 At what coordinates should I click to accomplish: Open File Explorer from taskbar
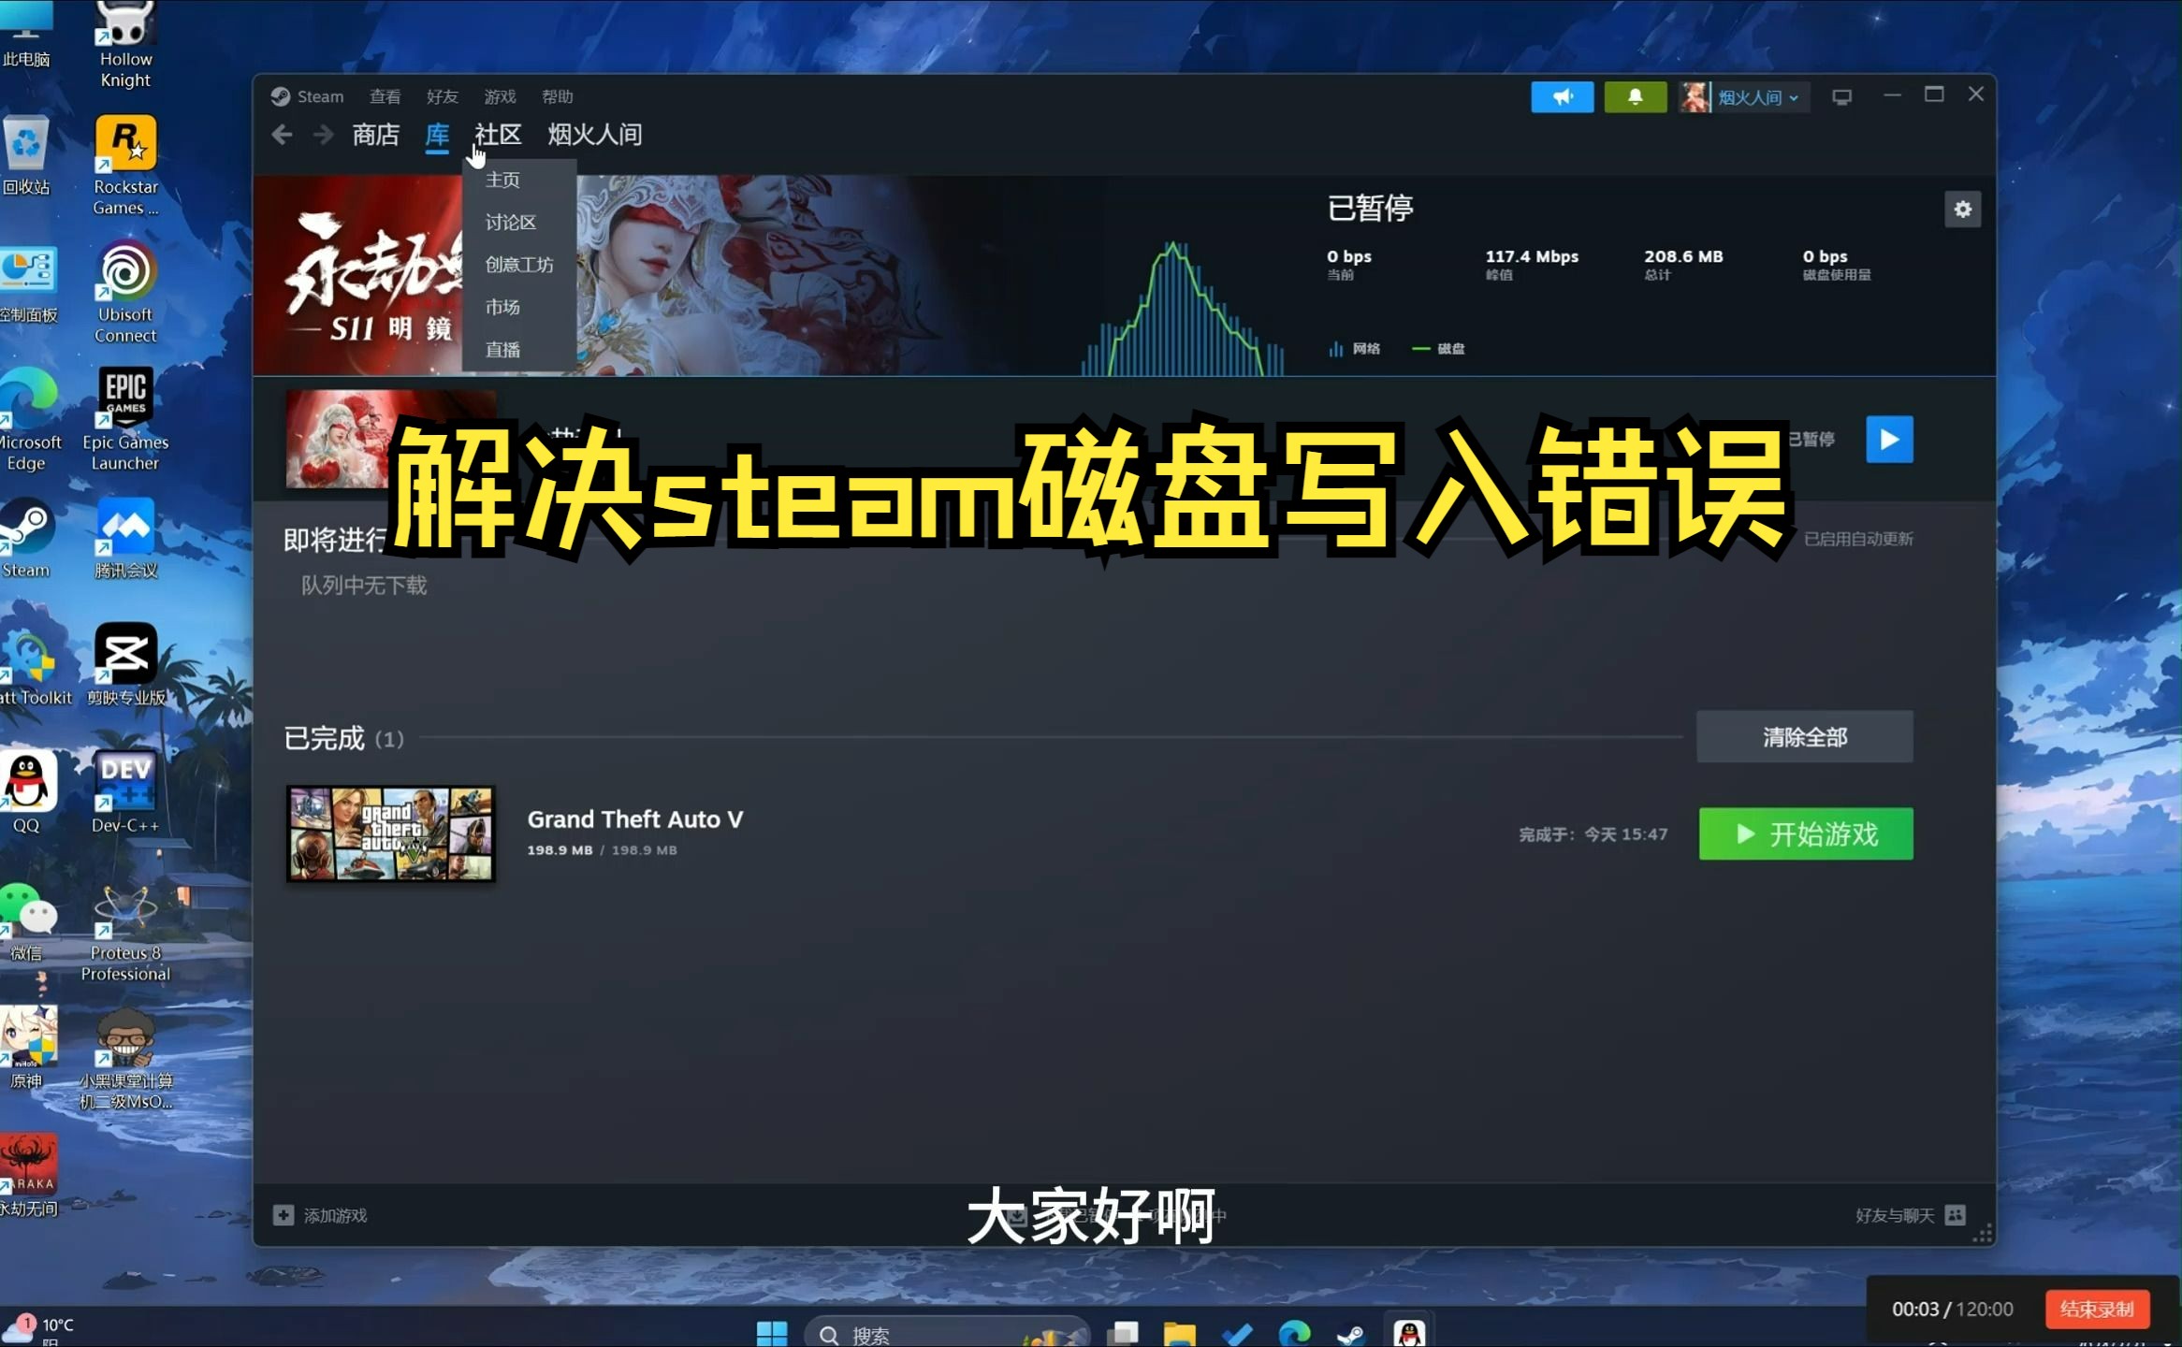[1179, 1333]
